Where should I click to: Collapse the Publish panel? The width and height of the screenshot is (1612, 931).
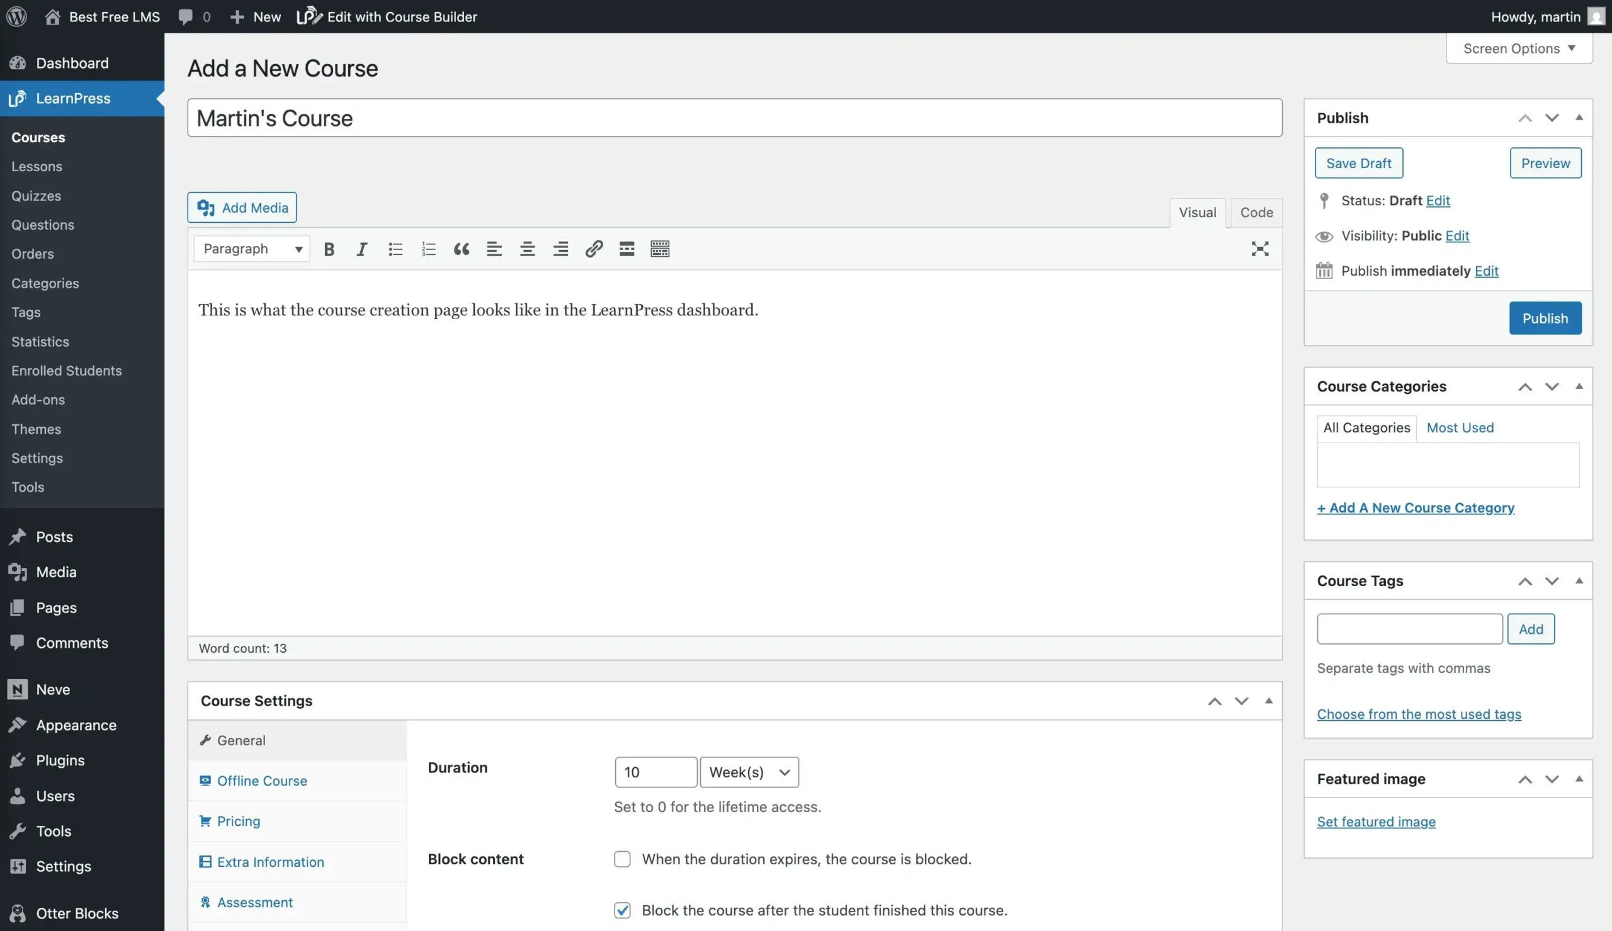pyautogui.click(x=1579, y=118)
